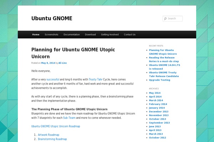214x142 pixels.
Task: Click the 'Hello everyone,' greeting text
Action: 41,71
